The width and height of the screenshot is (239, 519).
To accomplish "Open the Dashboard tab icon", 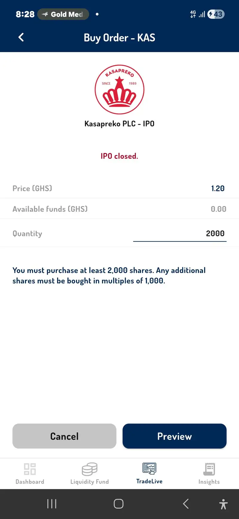I will point(30,469).
